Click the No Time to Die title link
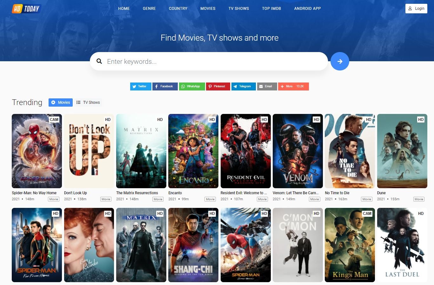Viewport: 434px width, 285px height. (337, 193)
